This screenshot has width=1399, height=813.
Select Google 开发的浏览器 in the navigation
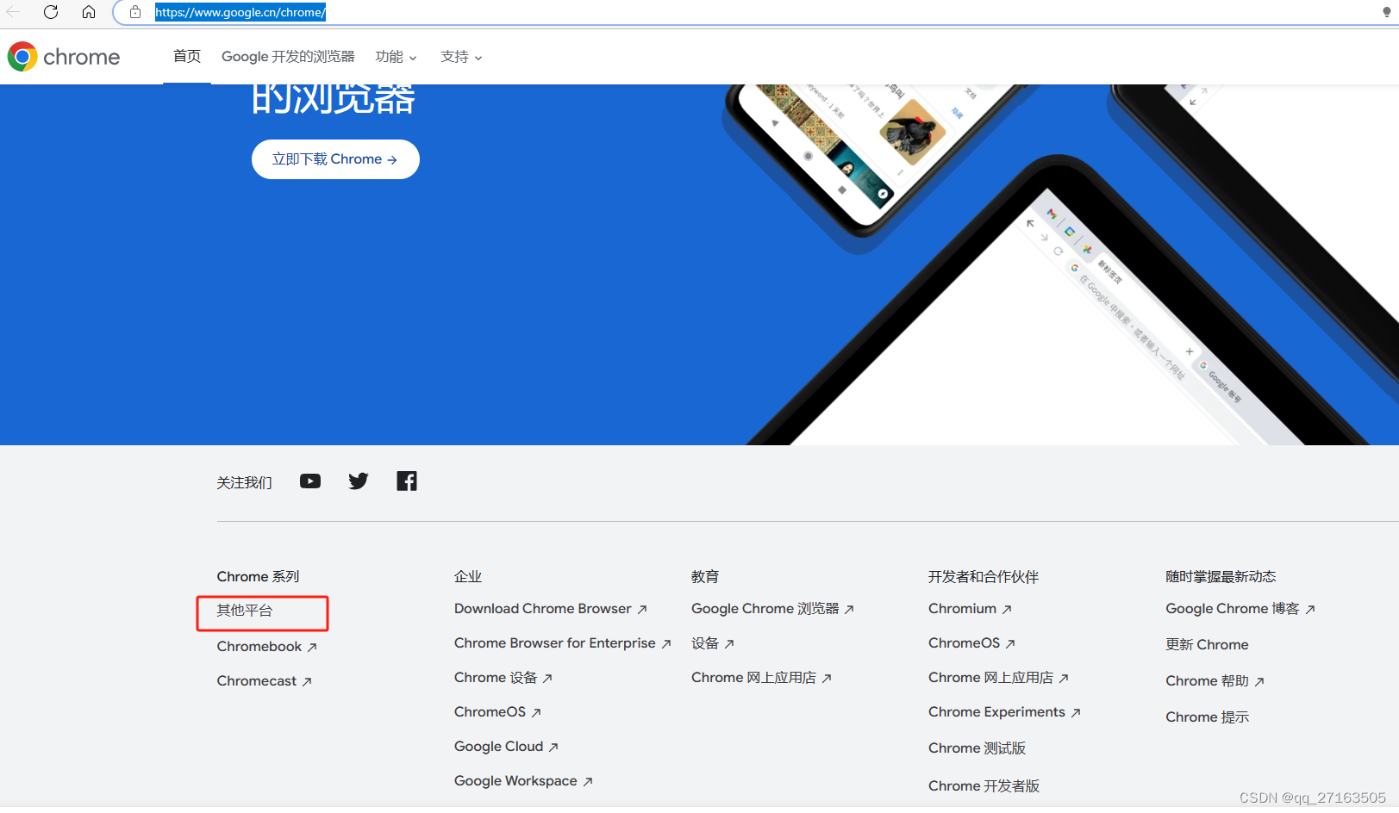click(288, 56)
